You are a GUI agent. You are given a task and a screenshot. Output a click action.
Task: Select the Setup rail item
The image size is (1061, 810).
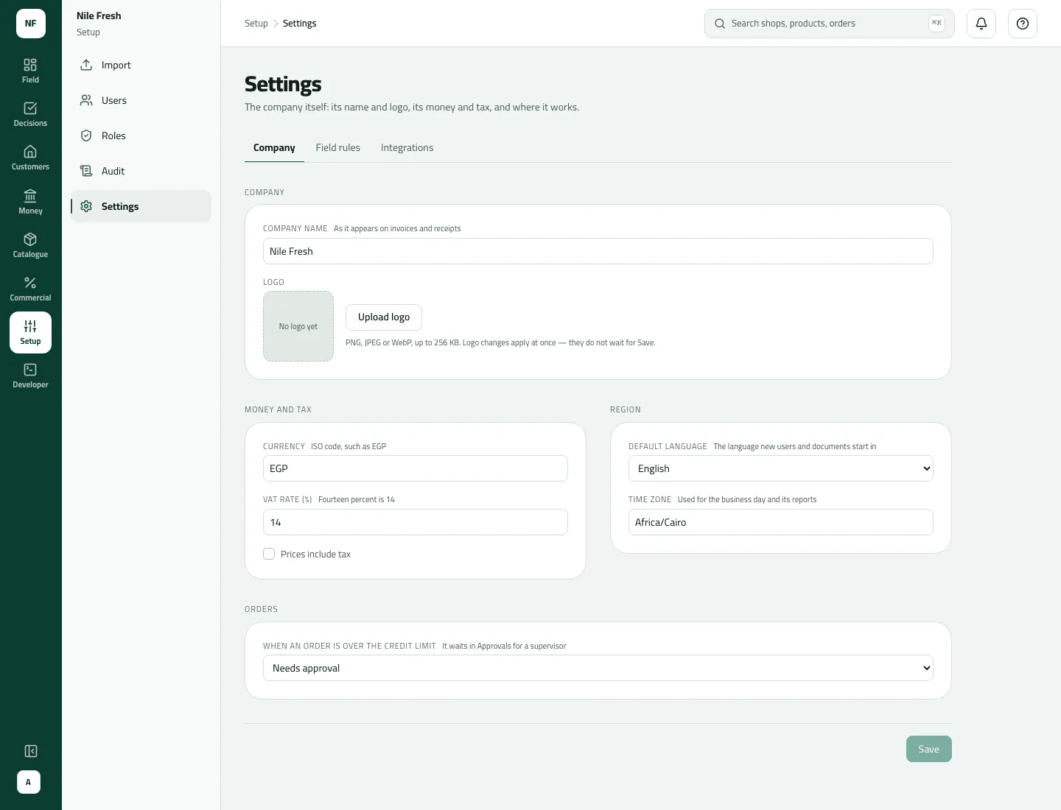pyautogui.click(x=30, y=332)
